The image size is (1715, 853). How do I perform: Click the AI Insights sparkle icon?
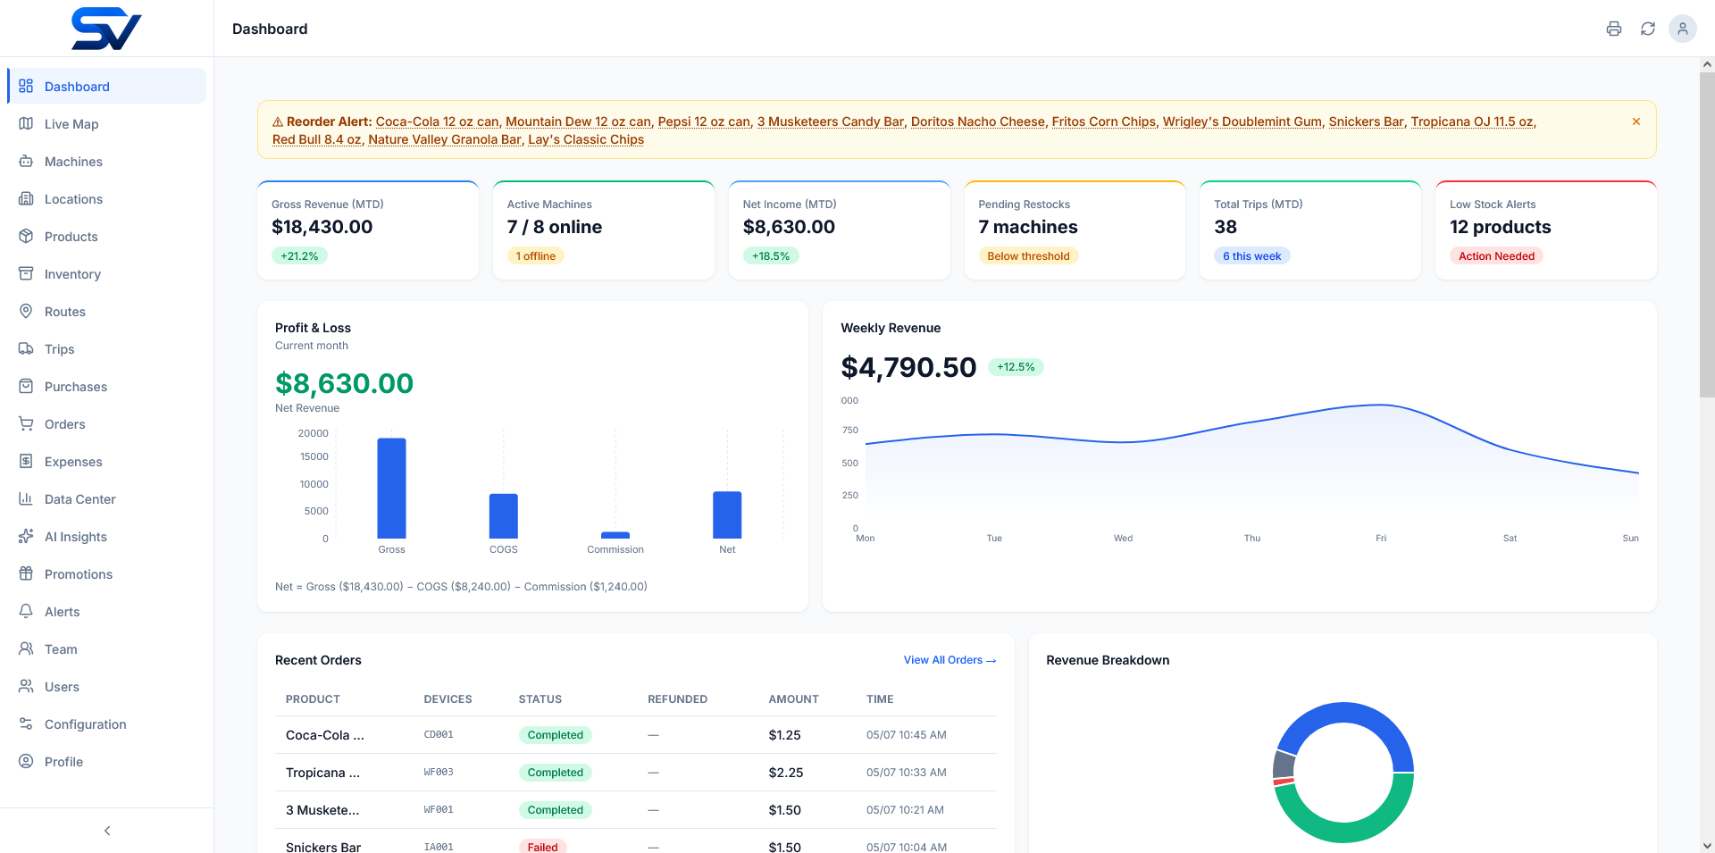click(x=26, y=536)
